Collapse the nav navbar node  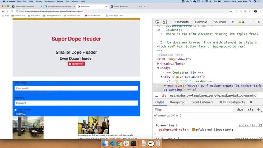tap(165, 86)
